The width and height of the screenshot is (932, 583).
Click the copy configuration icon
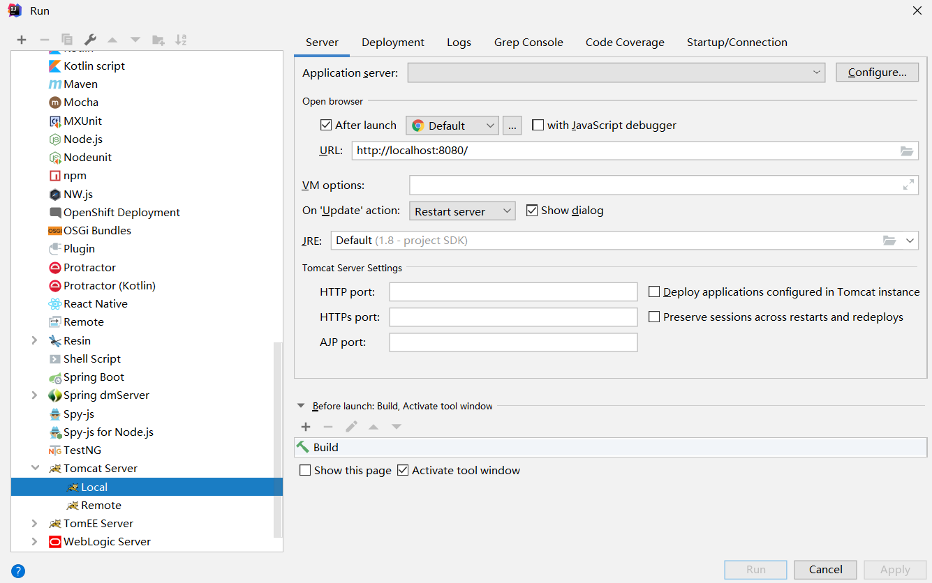click(67, 40)
